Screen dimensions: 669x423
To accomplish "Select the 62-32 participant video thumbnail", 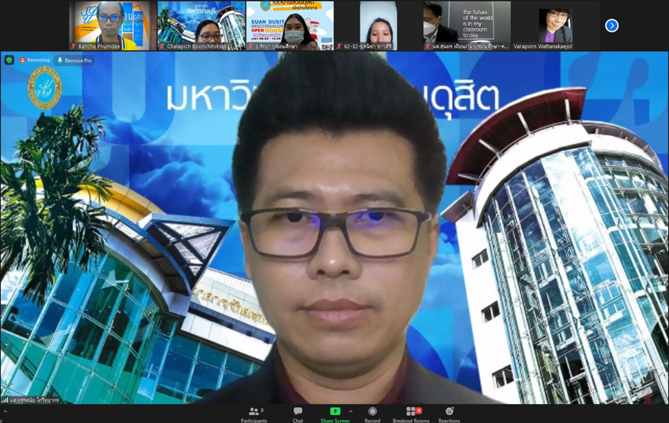I will click(x=379, y=26).
